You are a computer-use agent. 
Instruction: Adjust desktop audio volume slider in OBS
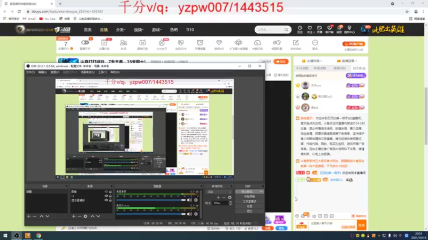(151, 200)
